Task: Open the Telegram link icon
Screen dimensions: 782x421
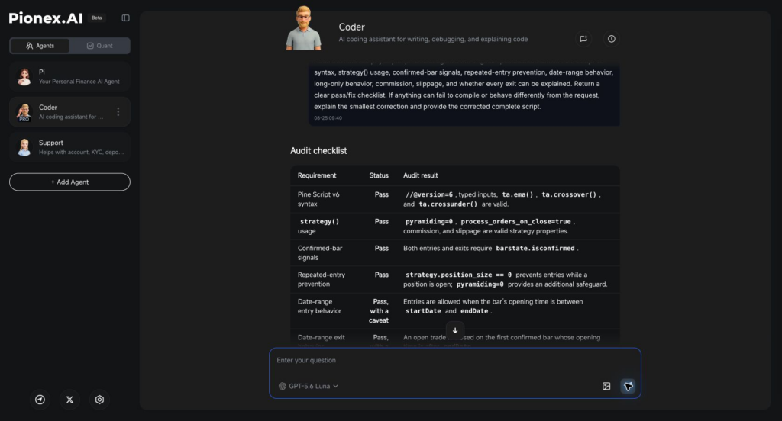Action: (40, 400)
